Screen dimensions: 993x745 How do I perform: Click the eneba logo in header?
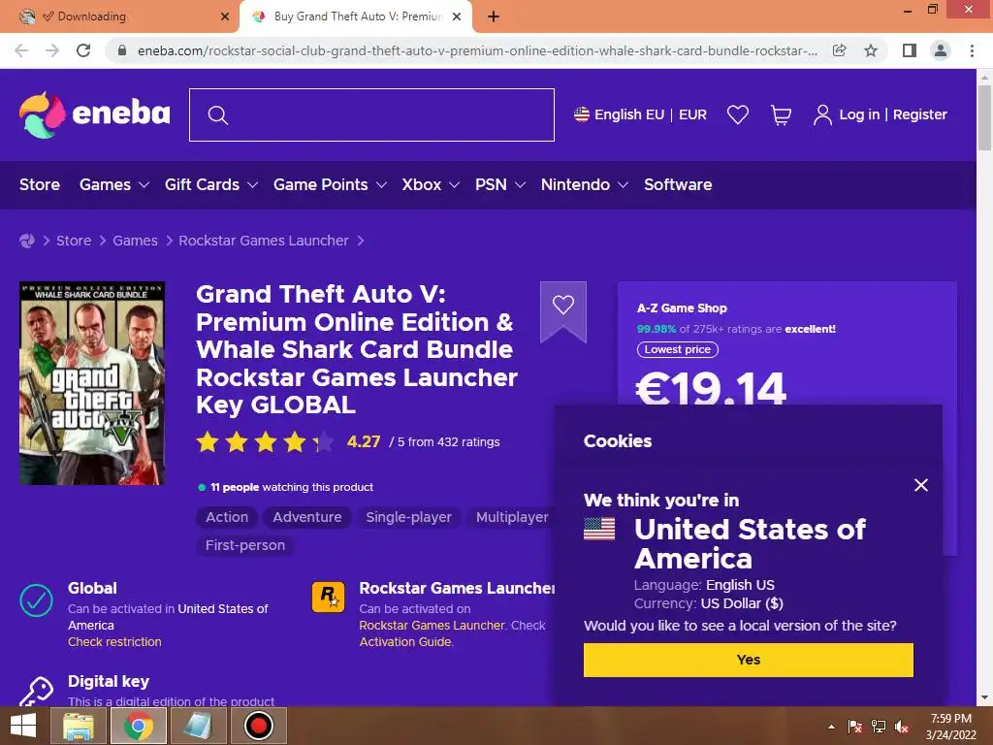(94, 114)
